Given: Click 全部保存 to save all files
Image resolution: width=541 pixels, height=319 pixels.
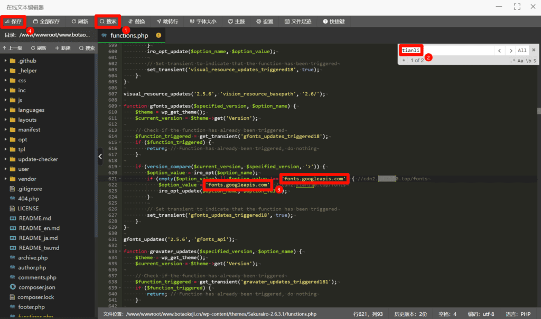Looking at the screenshot, I should pos(46,21).
